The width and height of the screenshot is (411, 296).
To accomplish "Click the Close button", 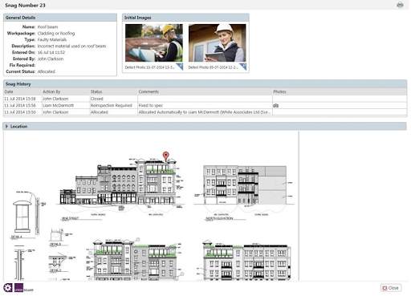I will click(391, 288).
